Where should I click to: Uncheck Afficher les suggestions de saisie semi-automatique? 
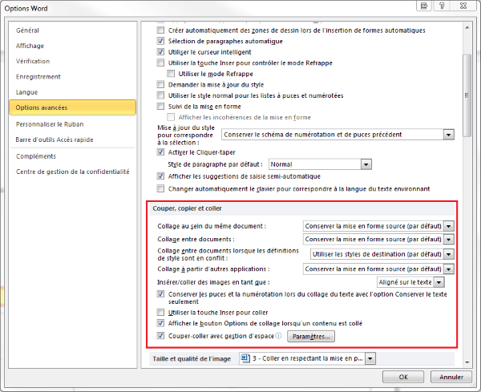point(160,176)
